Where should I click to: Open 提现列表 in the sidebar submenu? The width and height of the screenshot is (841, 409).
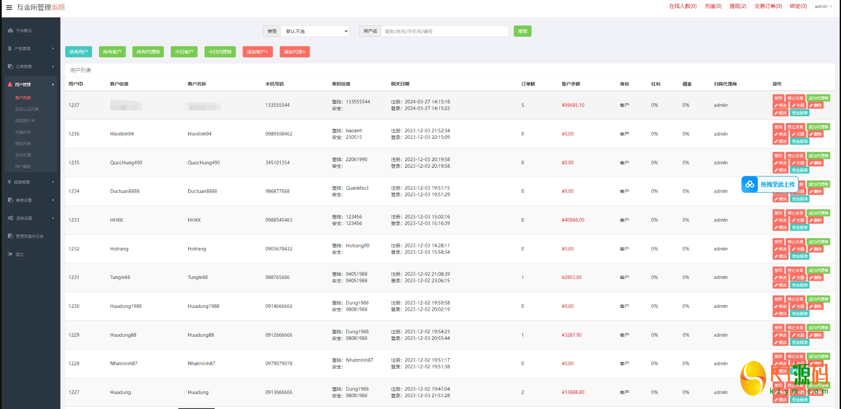(x=23, y=144)
